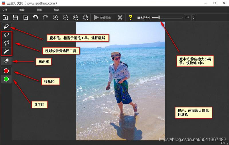This screenshot has height=145, width=229.
Task: Undo the last action
Action: (35, 17)
